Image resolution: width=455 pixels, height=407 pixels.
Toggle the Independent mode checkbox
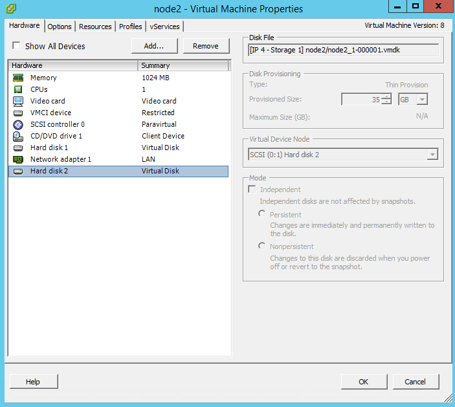tap(252, 190)
